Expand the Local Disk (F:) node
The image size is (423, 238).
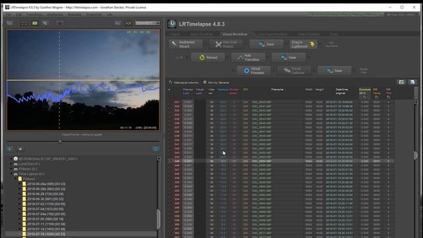coord(11,164)
